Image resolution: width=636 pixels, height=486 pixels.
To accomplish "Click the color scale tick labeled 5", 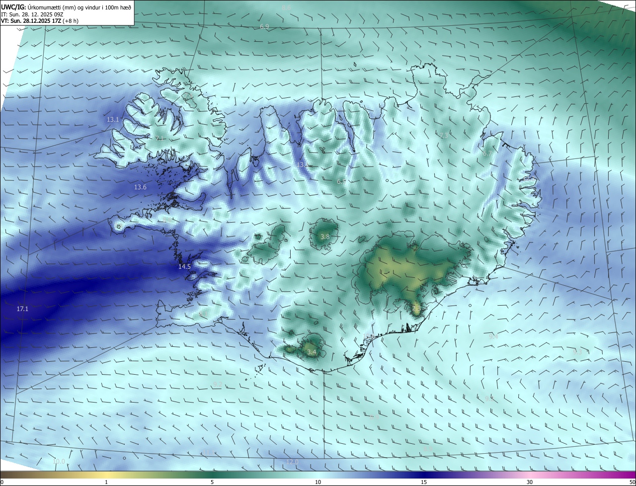I will 212,482.
